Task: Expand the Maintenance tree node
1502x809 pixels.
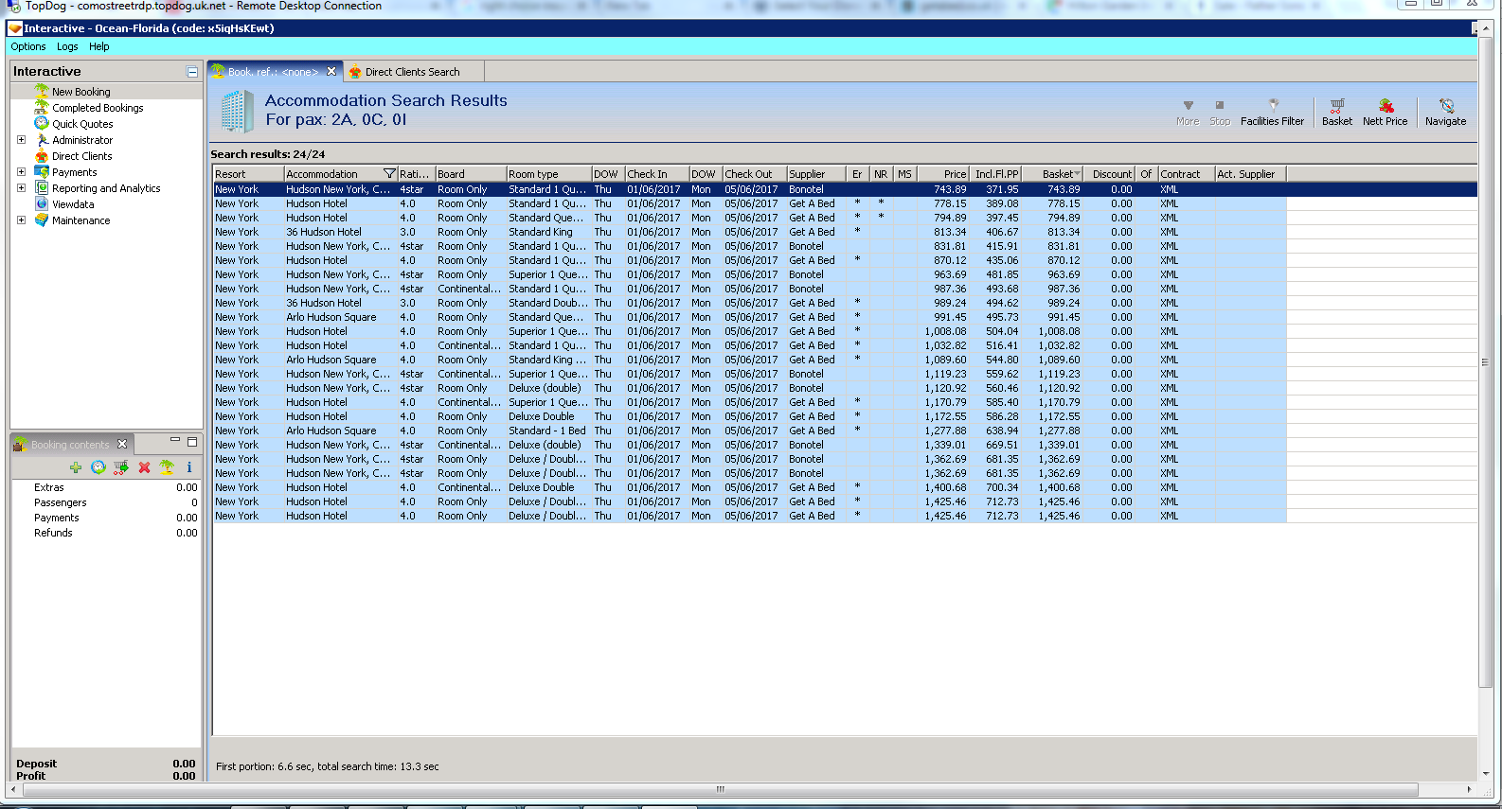Action: [21, 220]
